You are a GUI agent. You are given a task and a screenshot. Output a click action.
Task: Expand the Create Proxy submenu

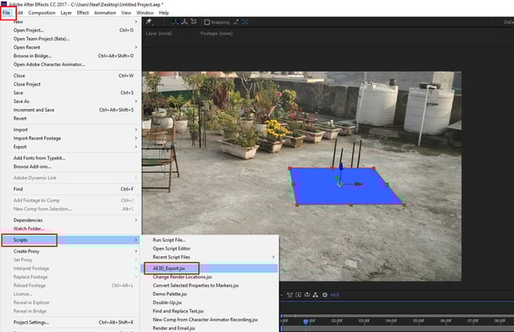(71, 251)
